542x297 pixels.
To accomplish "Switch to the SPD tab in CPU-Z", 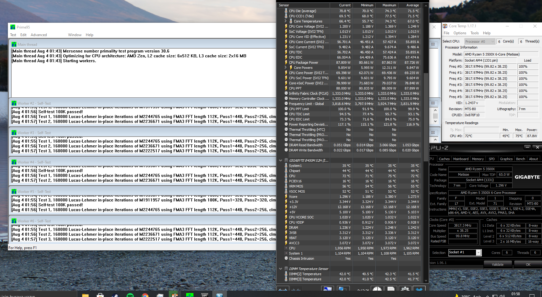I will click(492, 159).
